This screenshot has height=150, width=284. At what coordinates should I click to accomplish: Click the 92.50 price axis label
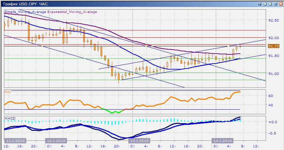[273, 20]
